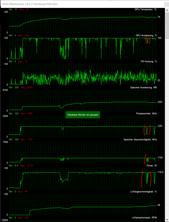Click the 'Hardware Monitor ist pausiert' notice
This screenshot has width=169, height=222.
tap(83, 115)
